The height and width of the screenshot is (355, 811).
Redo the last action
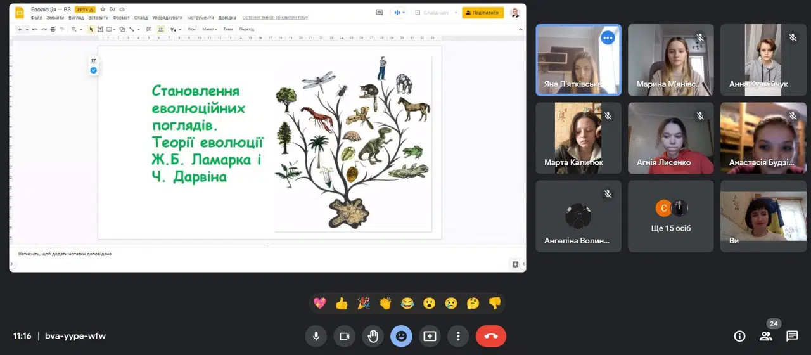44,29
